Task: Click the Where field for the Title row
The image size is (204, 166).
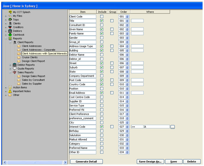Action: click(137, 21)
